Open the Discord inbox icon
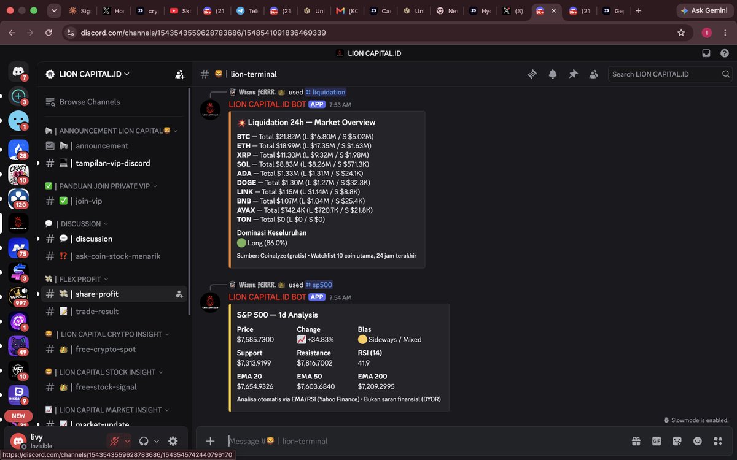Image resolution: width=737 pixels, height=460 pixels. coord(706,53)
